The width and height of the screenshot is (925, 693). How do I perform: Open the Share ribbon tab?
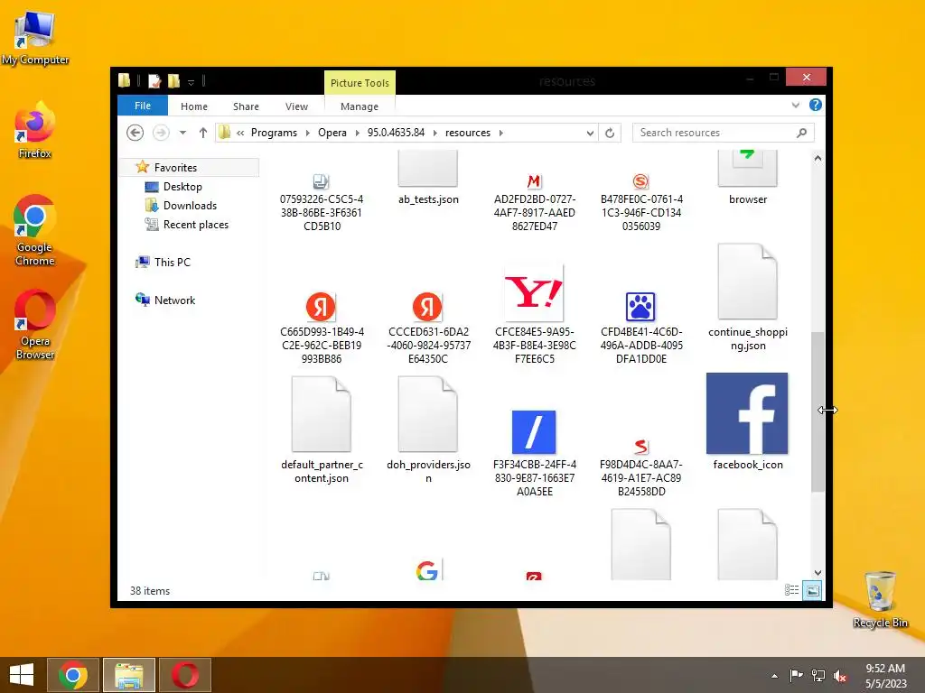tap(246, 106)
